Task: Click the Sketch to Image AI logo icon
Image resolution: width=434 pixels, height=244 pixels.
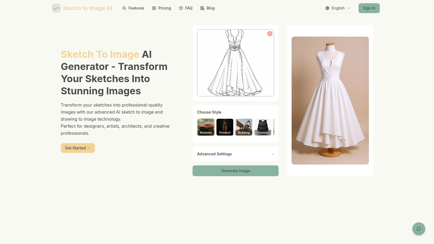Action: click(56, 8)
